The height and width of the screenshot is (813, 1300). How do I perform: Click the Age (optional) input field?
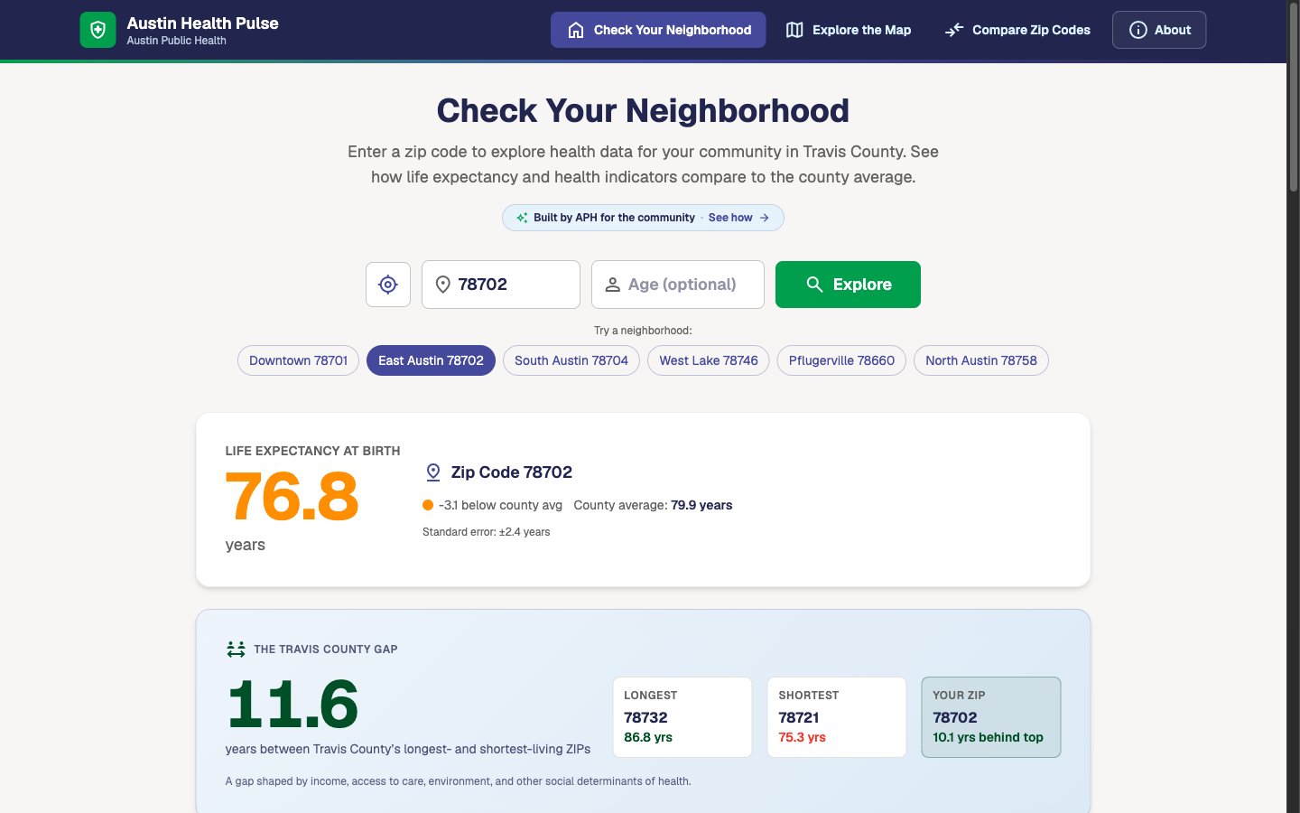point(678,285)
